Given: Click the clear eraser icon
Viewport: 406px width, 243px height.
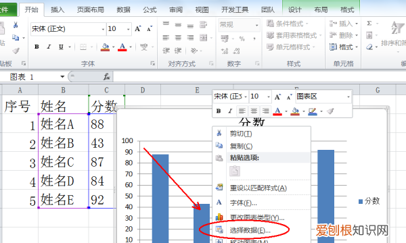Looking at the screenshot, I should (369, 47).
